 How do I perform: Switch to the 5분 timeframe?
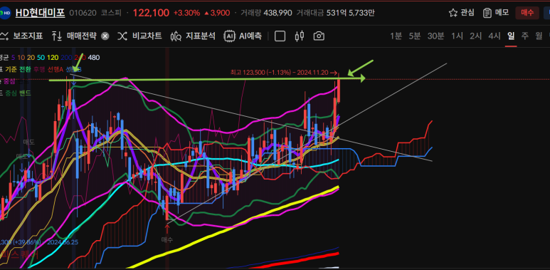click(x=414, y=36)
